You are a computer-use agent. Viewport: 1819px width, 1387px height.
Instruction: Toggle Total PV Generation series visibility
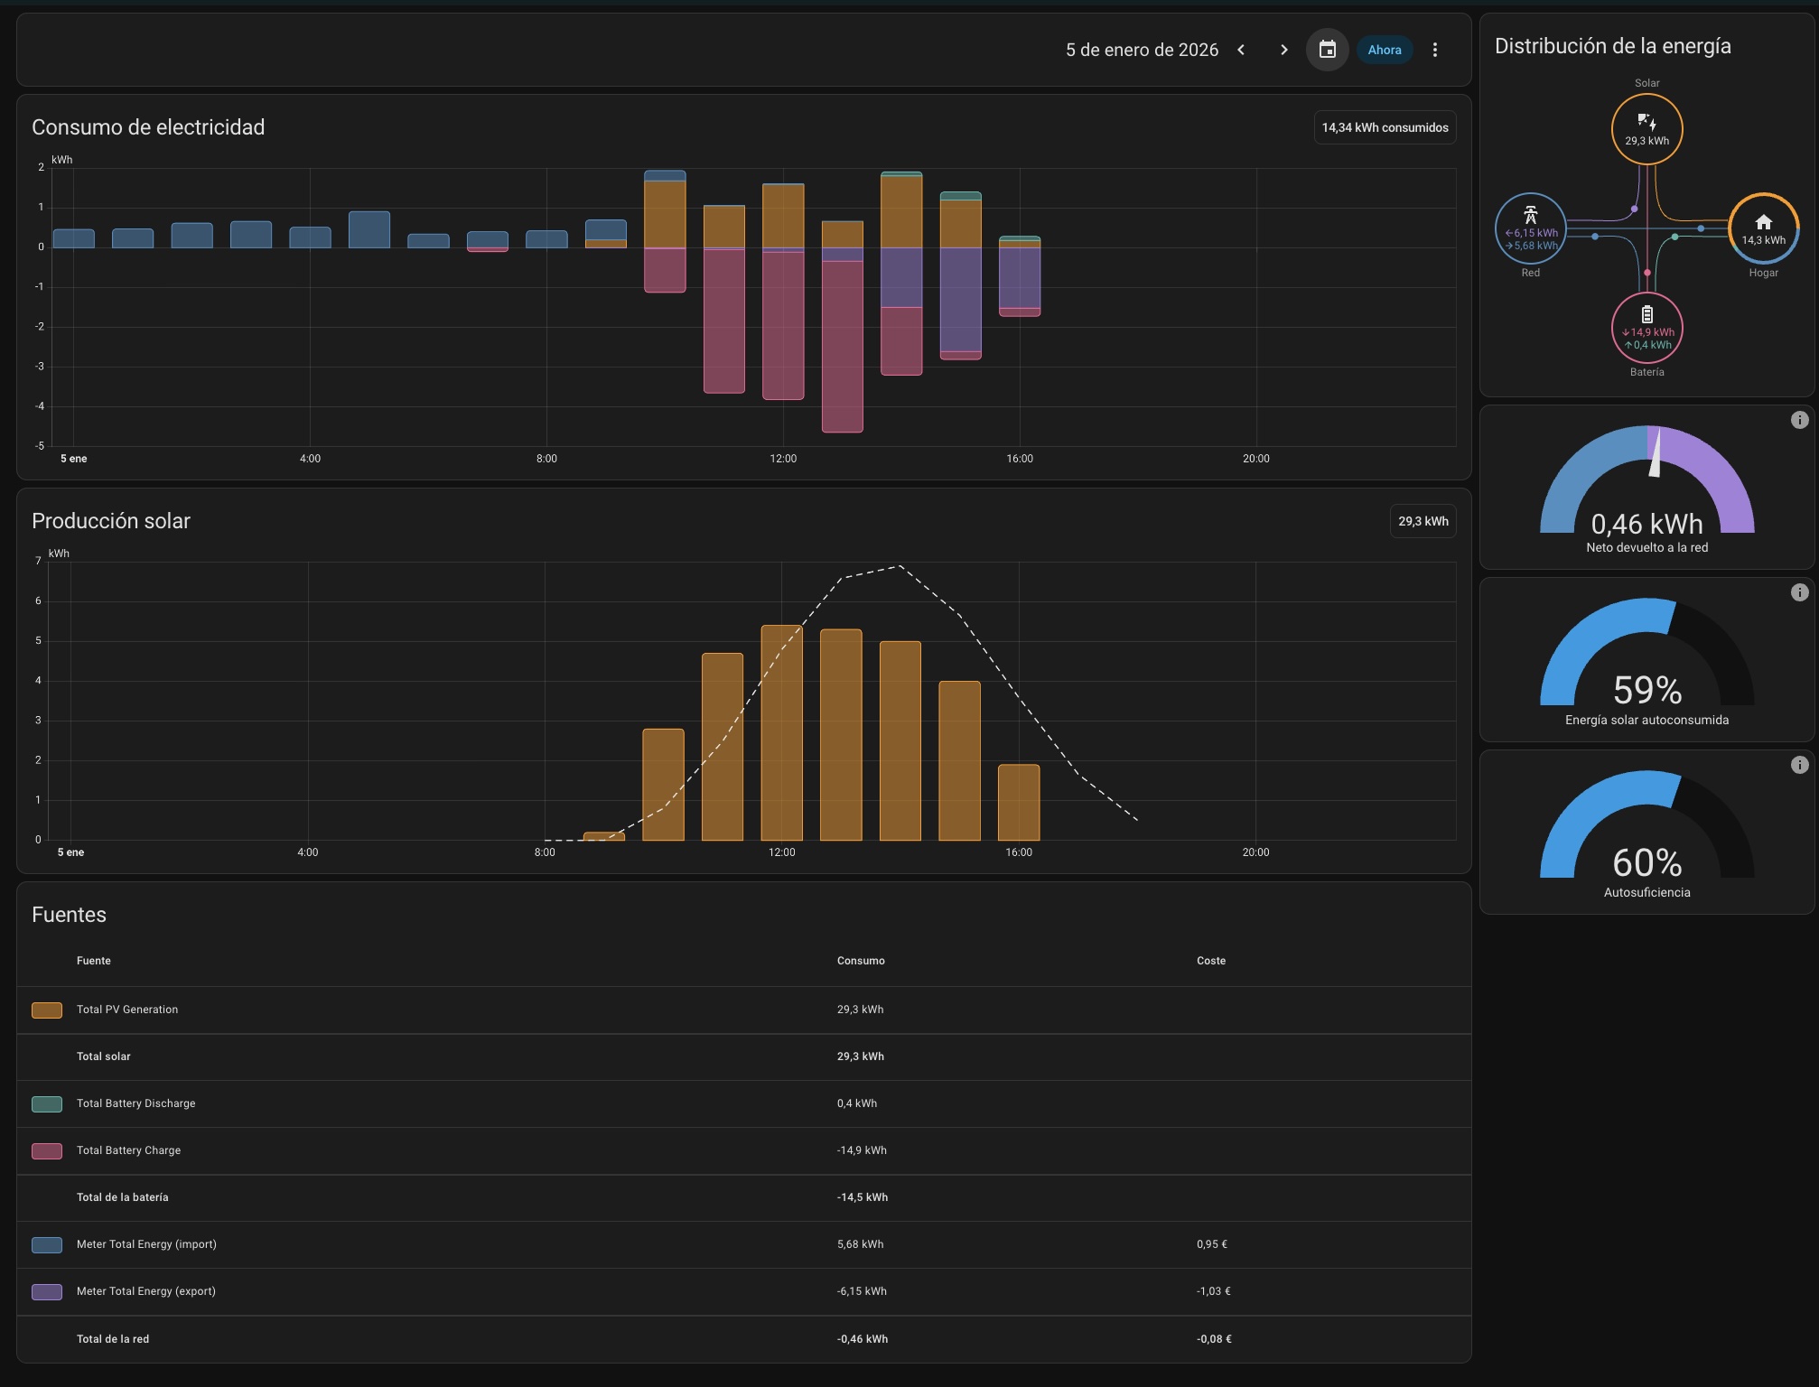(x=46, y=1010)
